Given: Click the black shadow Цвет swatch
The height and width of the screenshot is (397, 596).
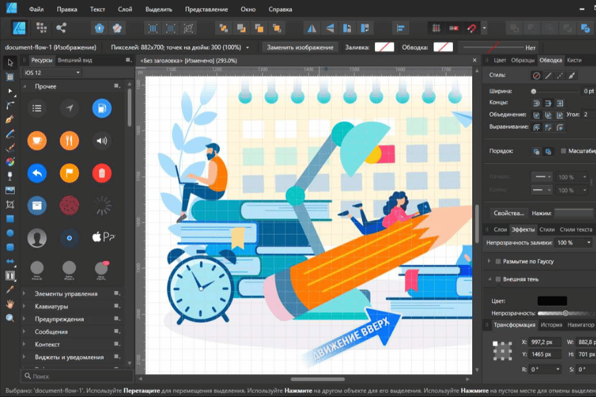Looking at the screenshot, I should (x=552, y=300).
